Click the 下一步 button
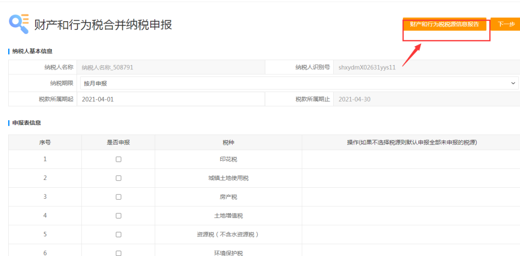The image size is (520, 256). [506, 24]
